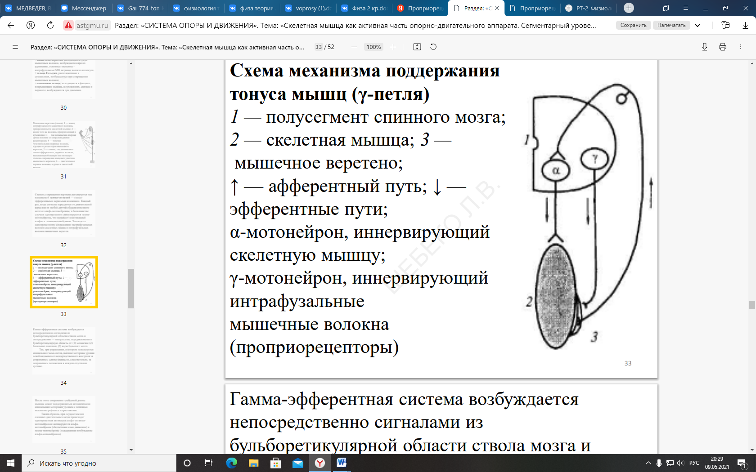Open the notification center icon
The width and height of the screenshot is (756, 472).
click(742, 463)
